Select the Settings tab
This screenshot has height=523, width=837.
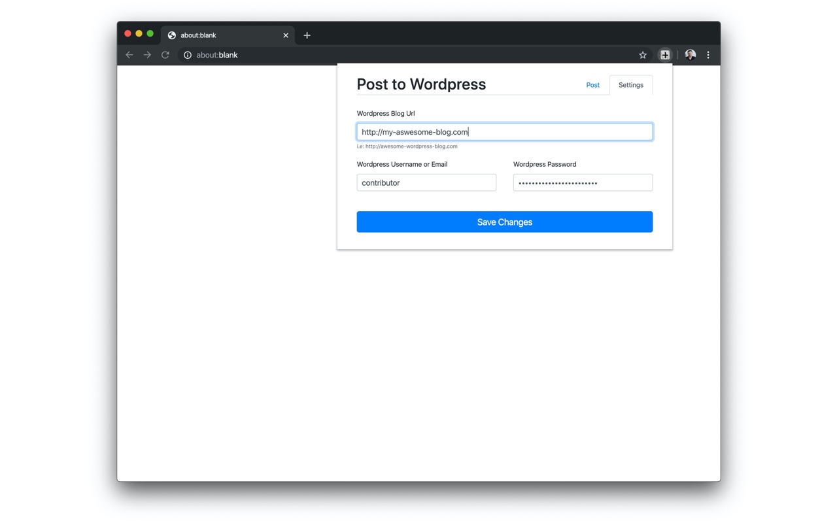(x=631, y=85)
